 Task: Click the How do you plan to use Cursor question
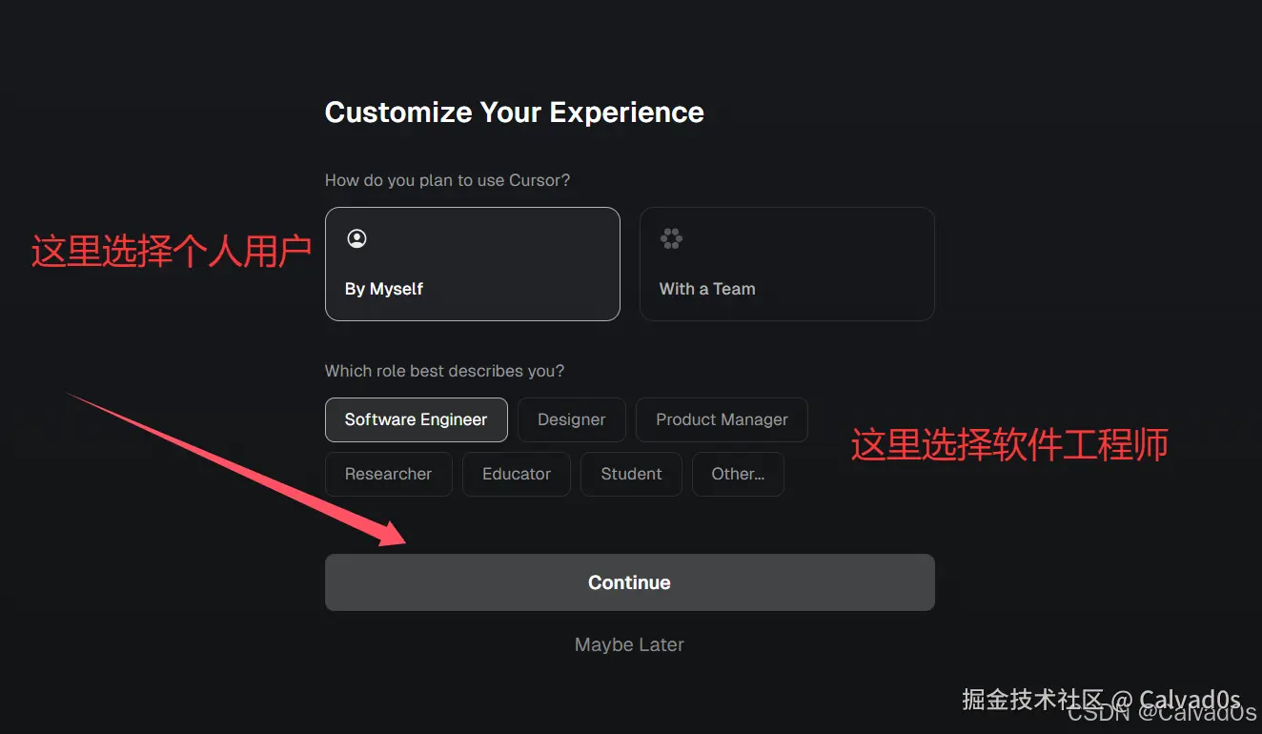click(448, 180)
